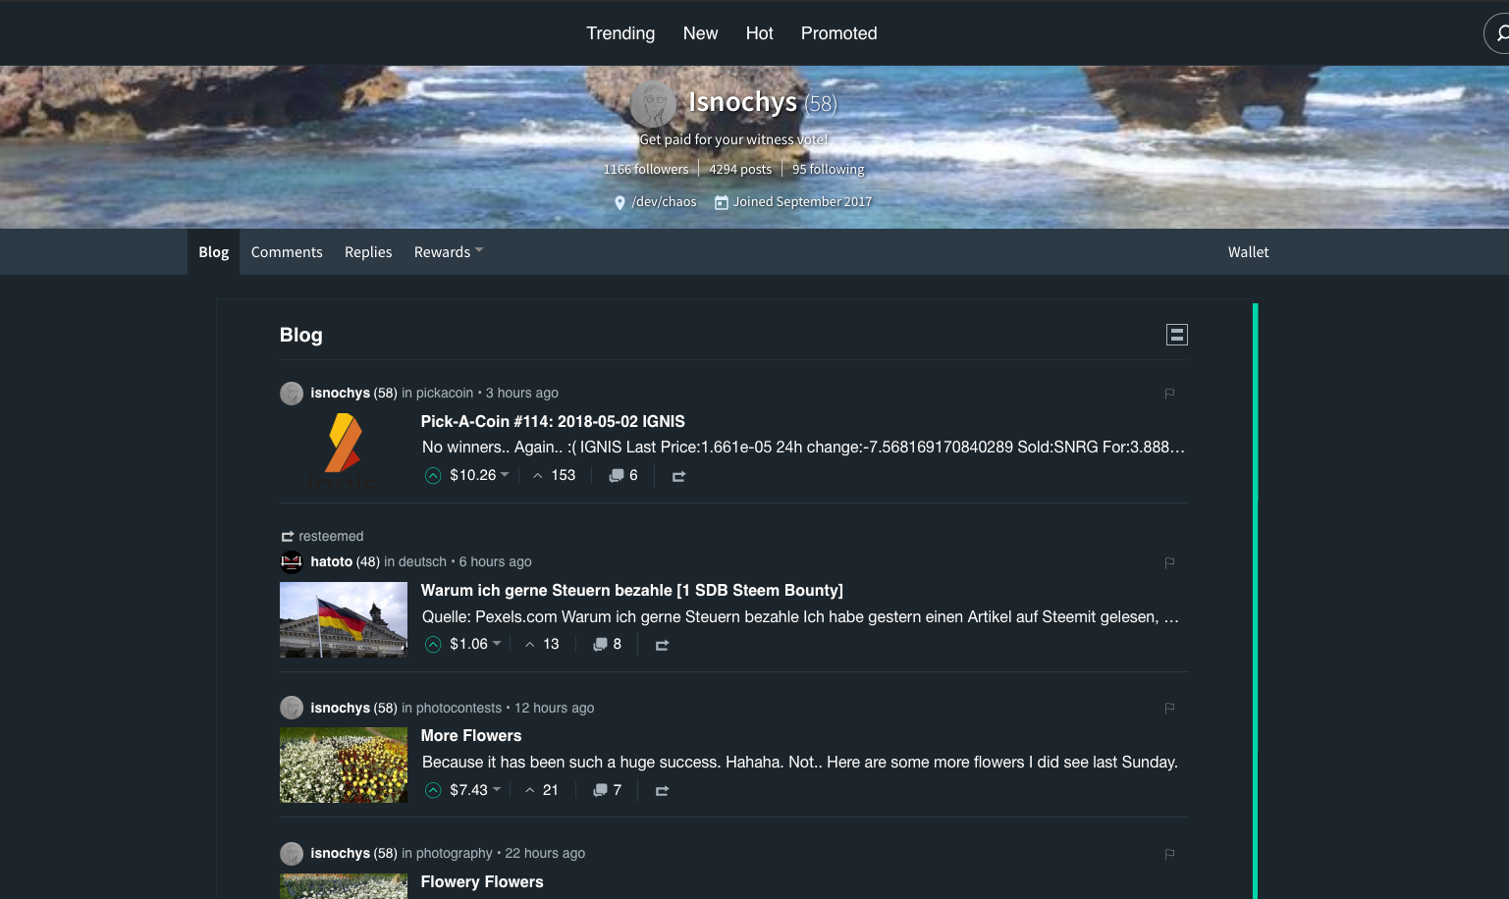Click the hatoto avatar icon
Screen dimensions: 1509x899
(292, 562)
